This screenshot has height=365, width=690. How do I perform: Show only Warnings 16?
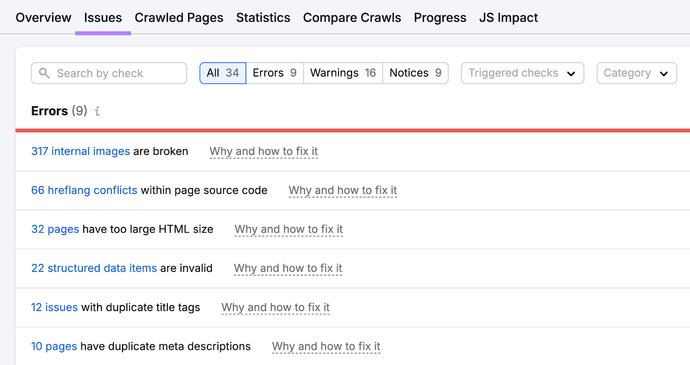[x=343, y=73]
